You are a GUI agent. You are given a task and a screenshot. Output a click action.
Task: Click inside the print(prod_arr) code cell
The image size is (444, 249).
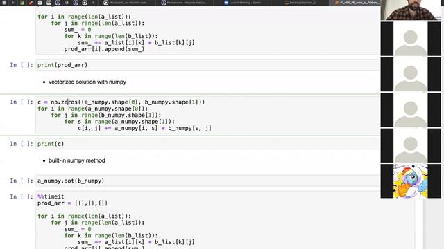click(207, 65)
